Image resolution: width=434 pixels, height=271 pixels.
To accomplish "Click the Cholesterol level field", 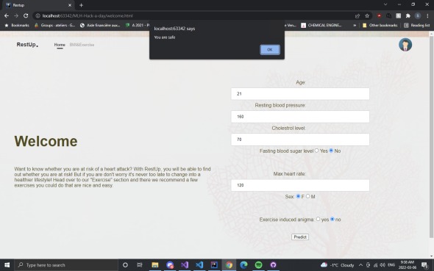I will (x=300, y=140).
